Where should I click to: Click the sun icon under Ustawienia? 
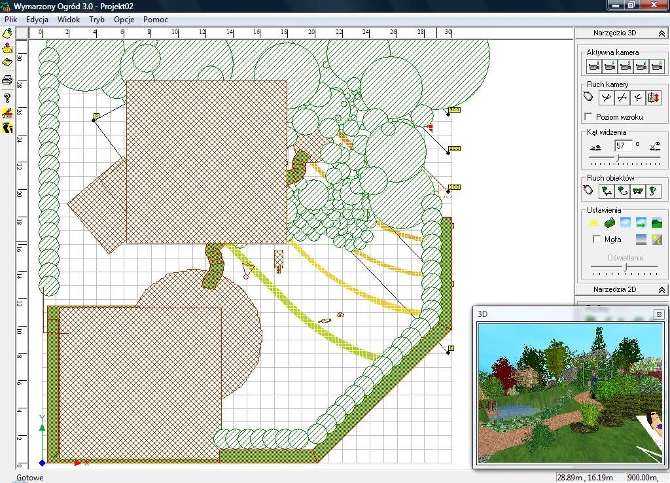click(593, 223)
